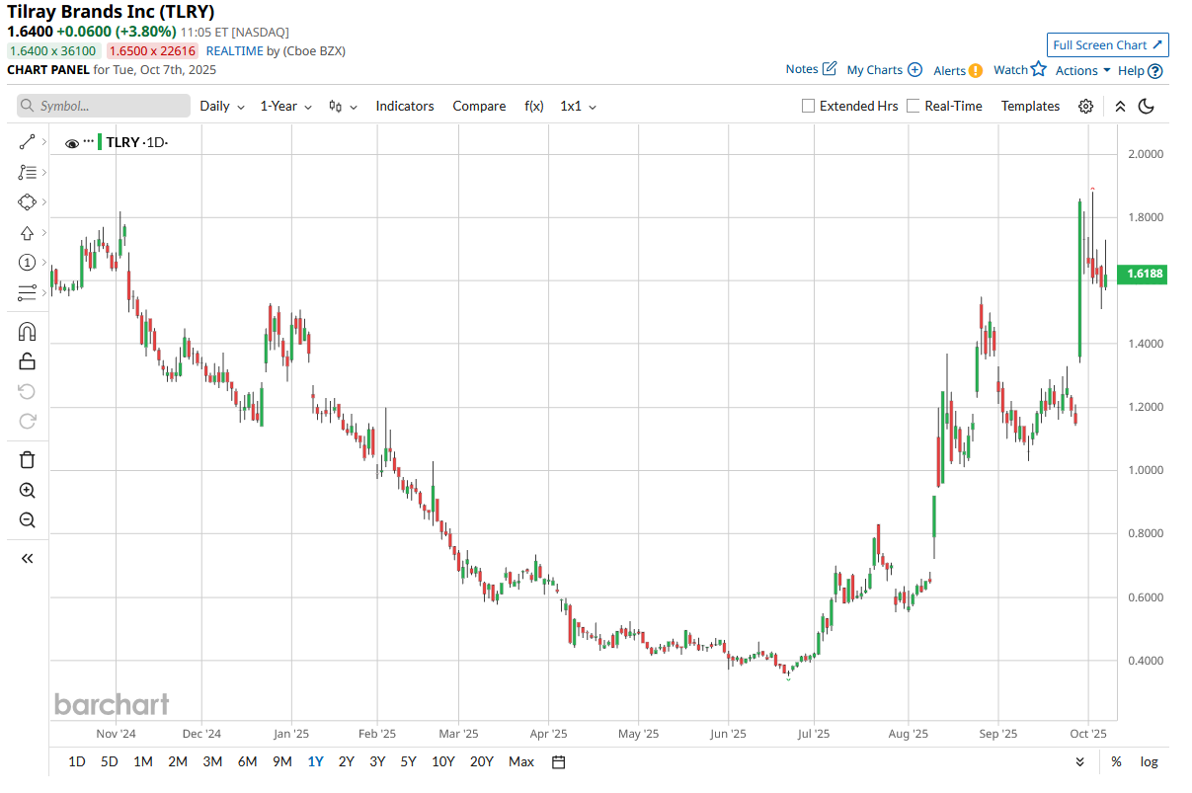Click the green TLRY series color bar
1192x793 pixels.
[x=100, y=142]
